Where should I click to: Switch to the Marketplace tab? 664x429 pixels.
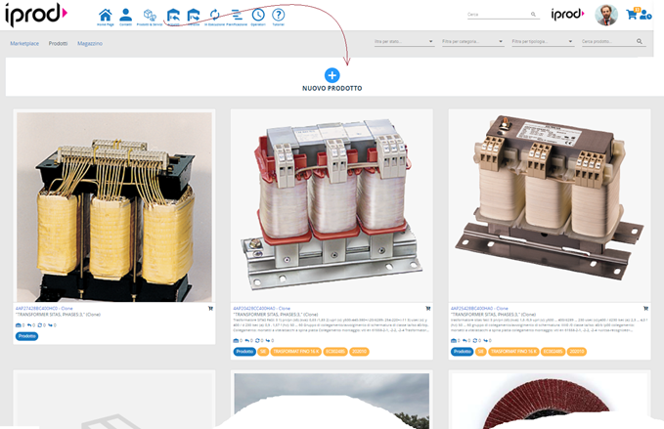(x=24, y=44)
